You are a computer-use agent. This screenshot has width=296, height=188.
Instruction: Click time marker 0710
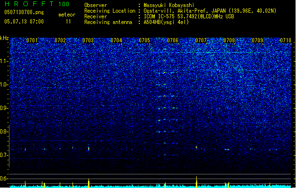pyautogui.click(x=286, y=40)
